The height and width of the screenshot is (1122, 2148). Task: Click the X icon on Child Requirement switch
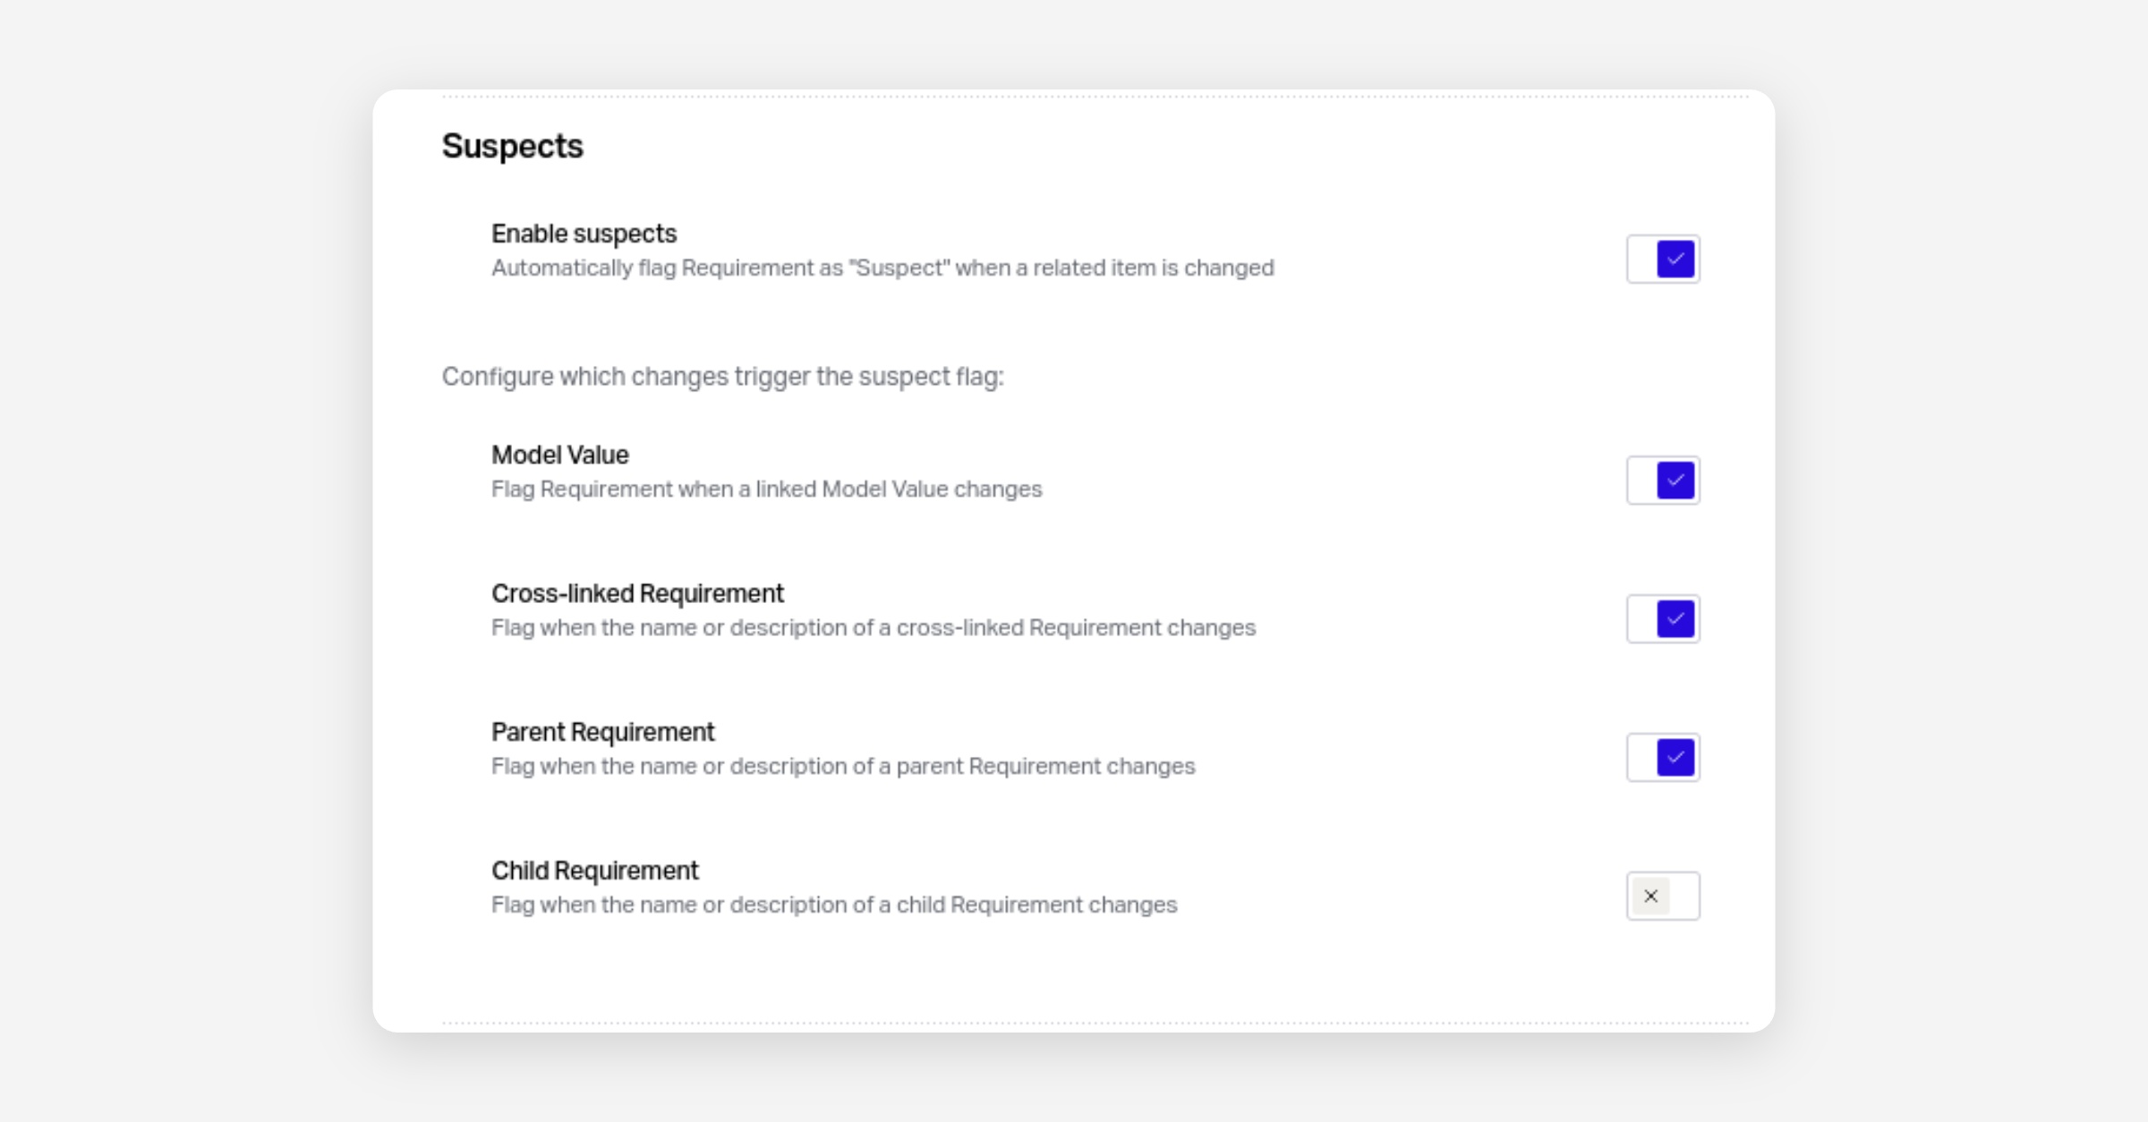click(x=1651, y=896)
